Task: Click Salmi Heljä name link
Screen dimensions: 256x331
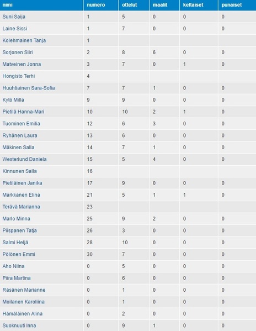Action: tap(15, 243)
